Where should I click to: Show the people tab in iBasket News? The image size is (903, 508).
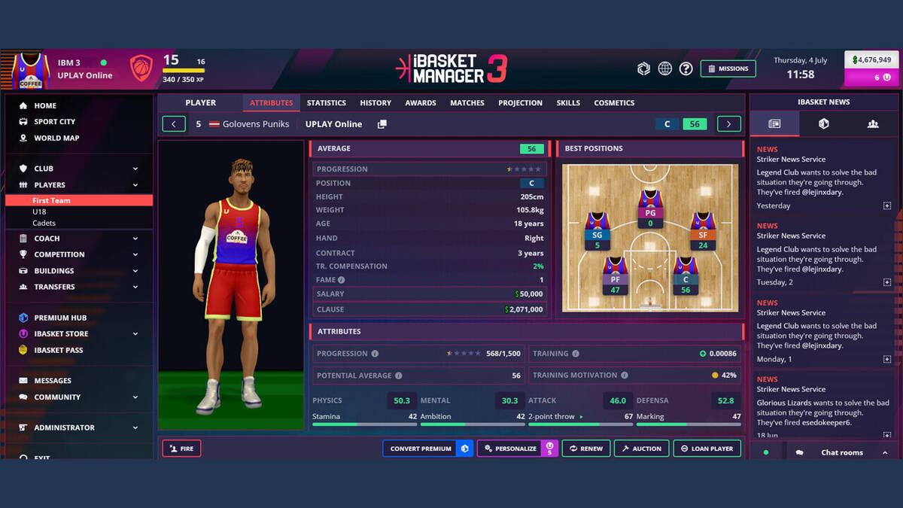[873, 123]
